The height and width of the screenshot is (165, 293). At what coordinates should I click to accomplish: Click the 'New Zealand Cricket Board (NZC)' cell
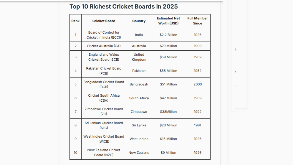(104, 152)
